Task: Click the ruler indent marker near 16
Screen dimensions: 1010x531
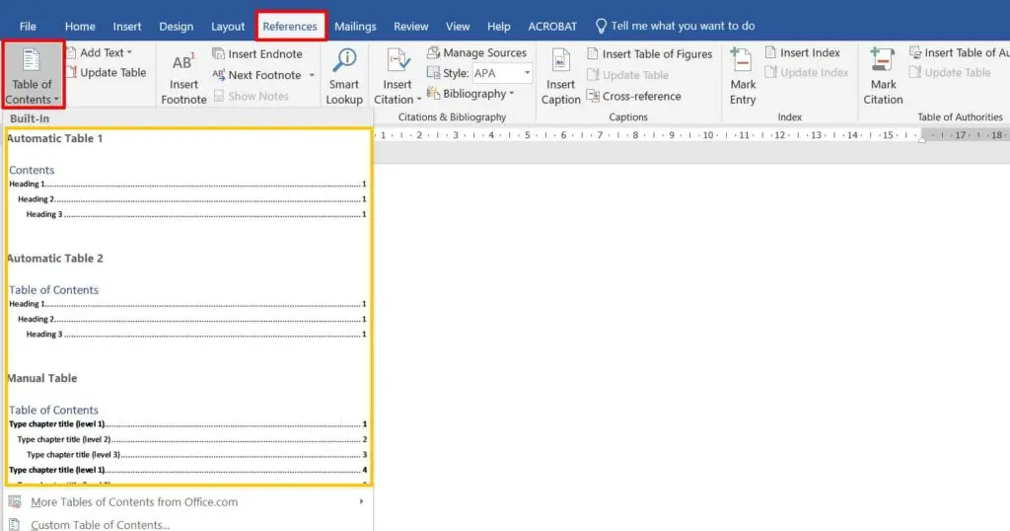Action: pyautogui.click(x=922, y=137)
